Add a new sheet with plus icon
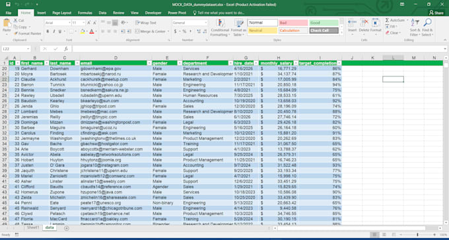This screenshot has height=240, width=449. click(x=67, y=228)
